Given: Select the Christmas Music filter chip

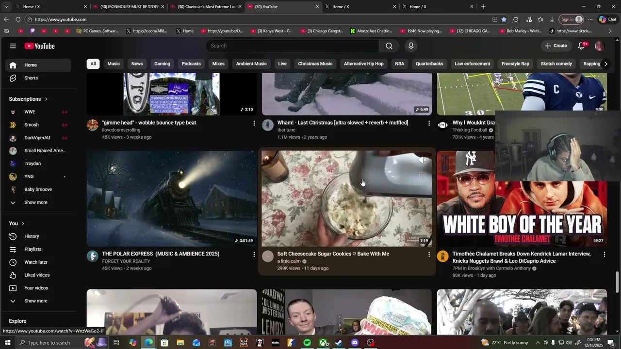Looking at the screenshot, I should coord(315,63).
